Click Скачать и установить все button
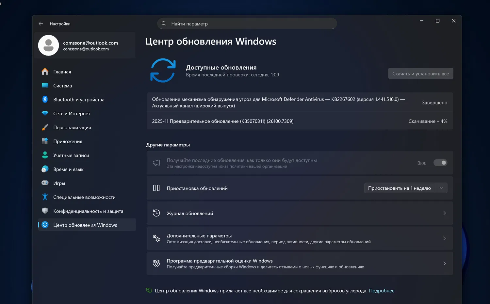The height and width of the screenshot is (304, 490). coord(420,73)
